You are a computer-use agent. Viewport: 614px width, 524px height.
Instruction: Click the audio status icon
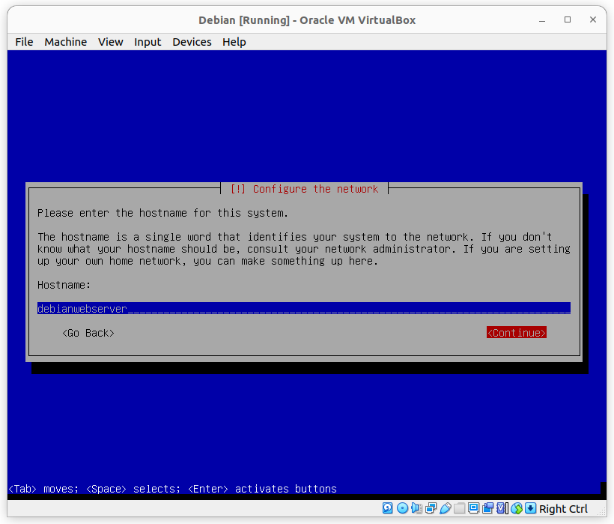tap(416, 508)
